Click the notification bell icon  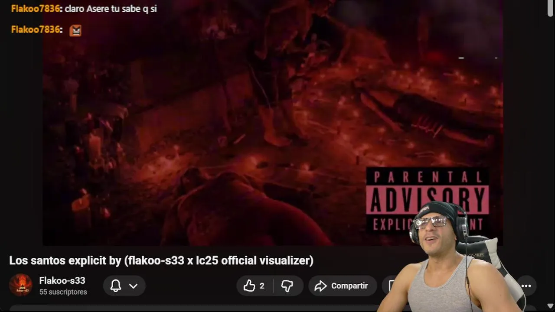[x=116, y=286]
